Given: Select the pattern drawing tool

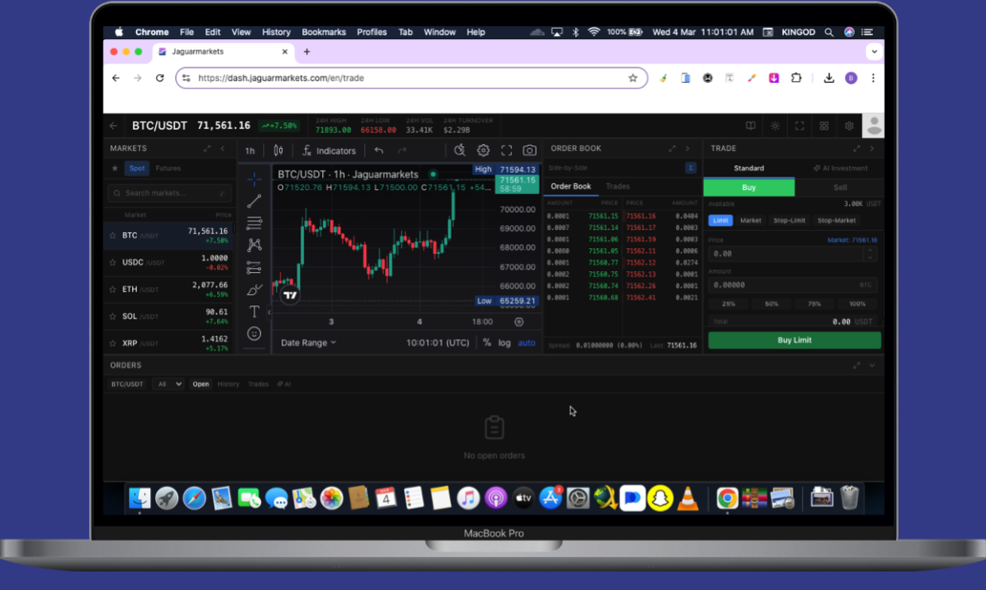Looking at the screenshot, I should pyautogui.click(x=254, y=245).
